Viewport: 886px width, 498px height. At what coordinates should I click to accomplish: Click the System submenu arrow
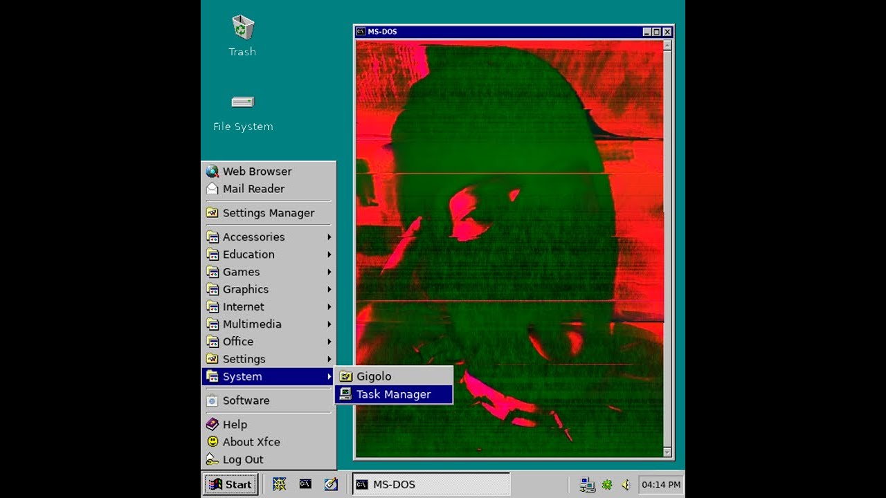[329, 376]
